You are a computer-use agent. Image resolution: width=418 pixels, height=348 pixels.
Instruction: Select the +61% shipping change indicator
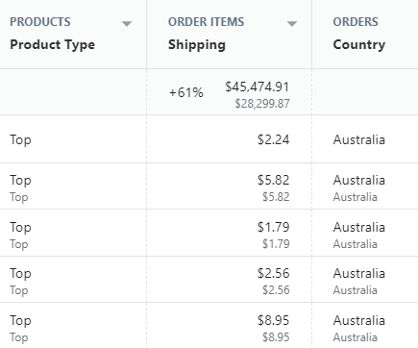[x=186, y=92]
